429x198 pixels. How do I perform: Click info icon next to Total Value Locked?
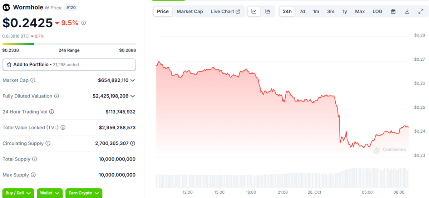point(63,128)
